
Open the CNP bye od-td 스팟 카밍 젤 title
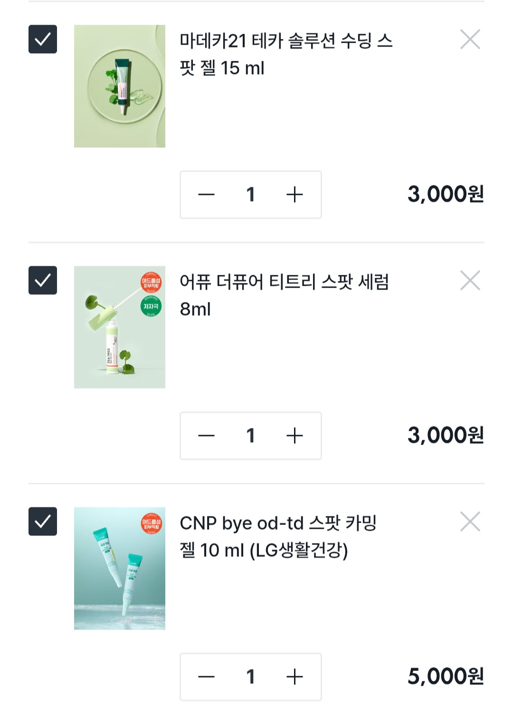278,536
